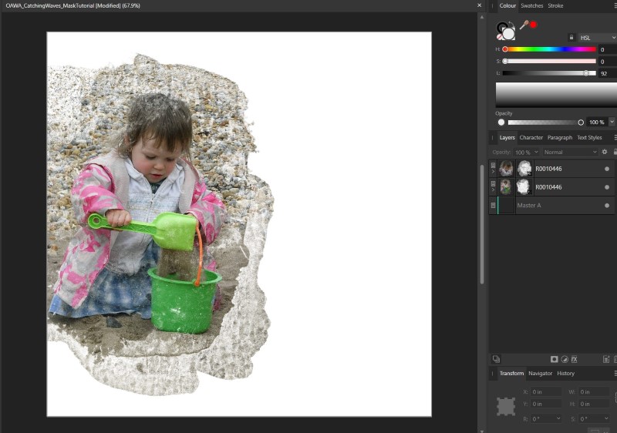The image size is (617, 433).
Task: Hide the top R0010446 layer visibility dot
Action: [607, 169]
